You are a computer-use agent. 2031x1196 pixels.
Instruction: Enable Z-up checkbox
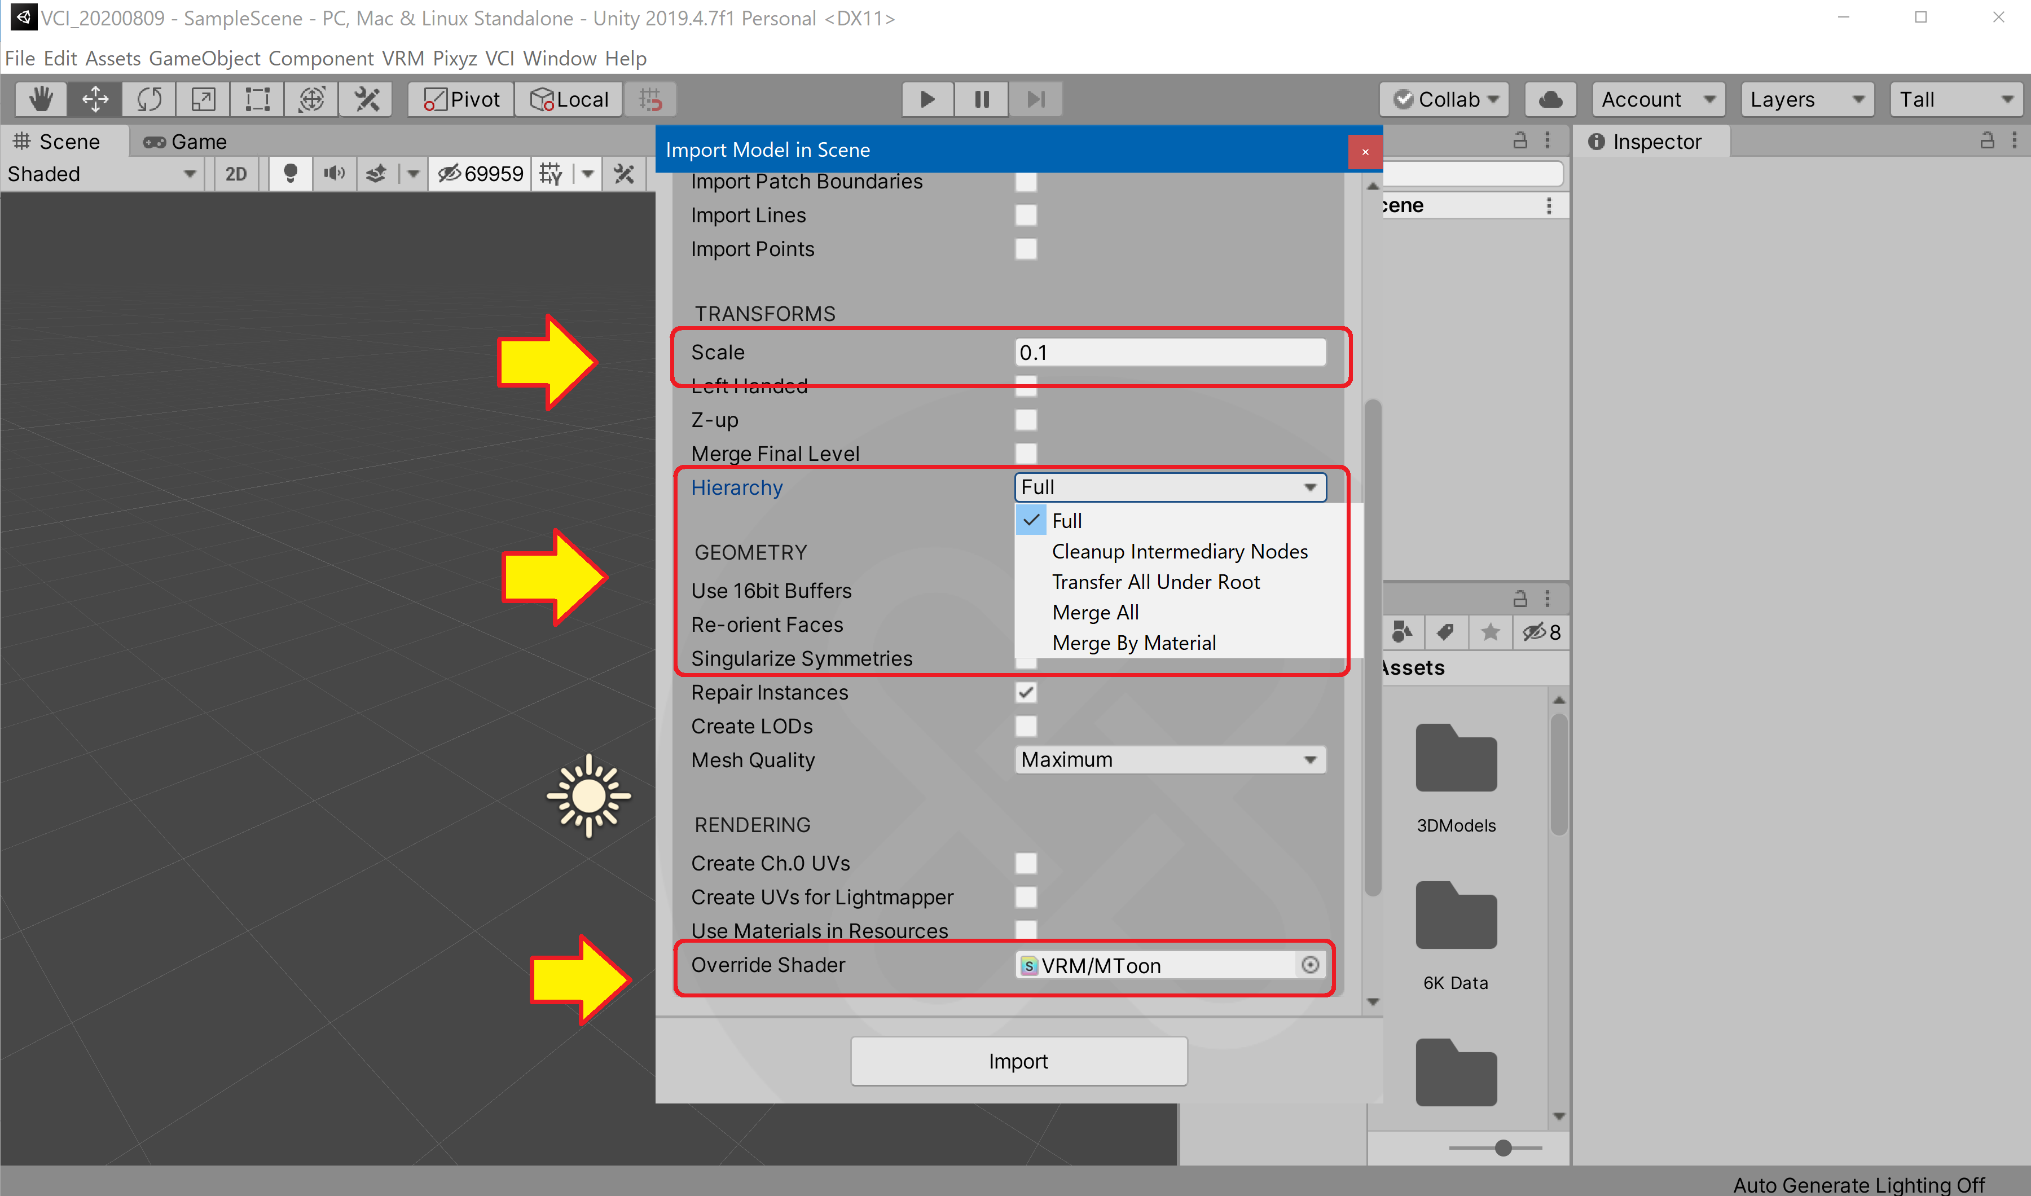coord(1026,420)
